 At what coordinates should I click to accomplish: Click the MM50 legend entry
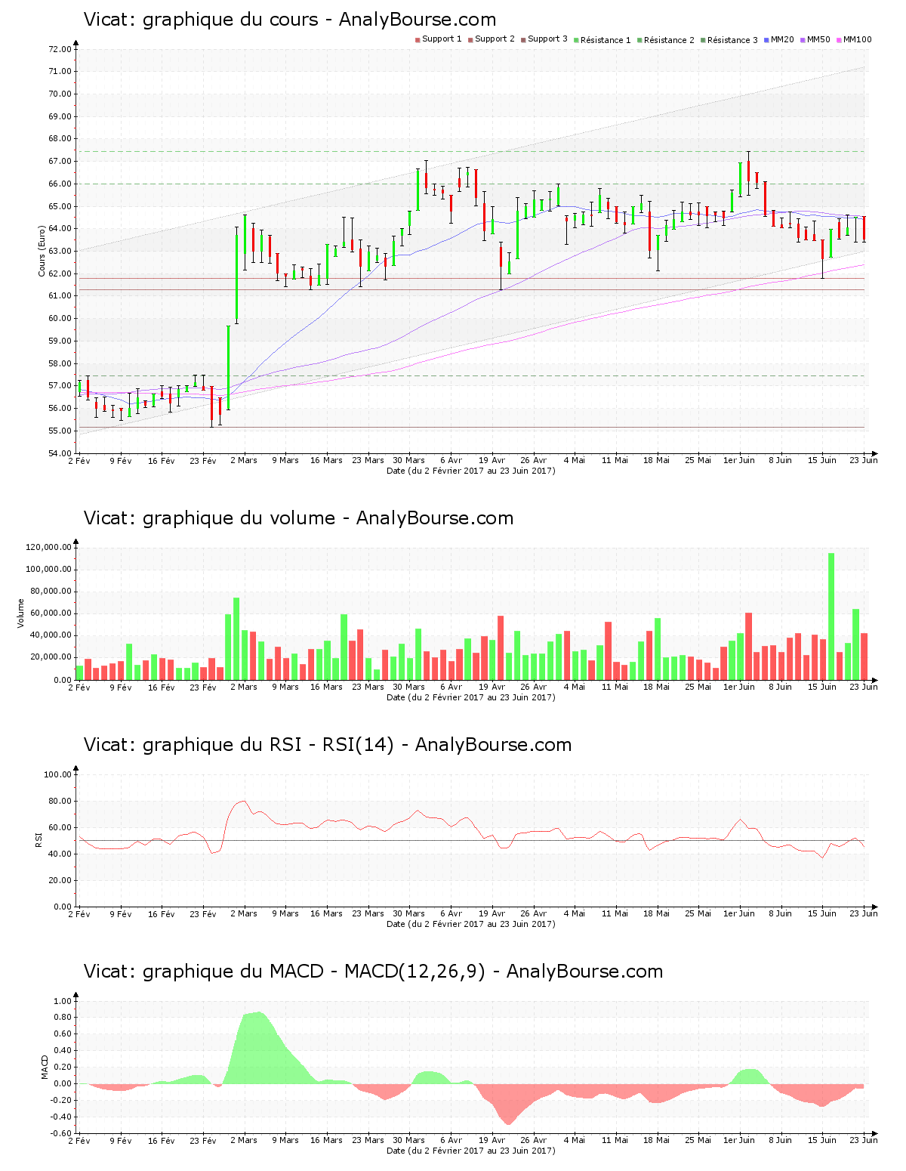815,39
